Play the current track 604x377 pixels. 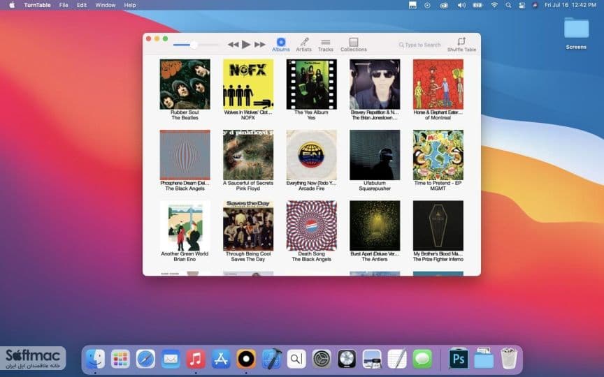[246, 45]
